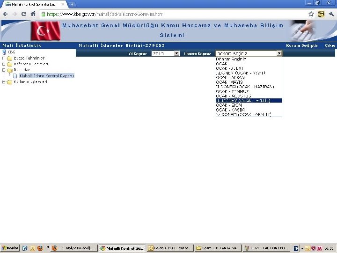Switch to Maliye taskbar Firefox window
Viewport: 337px width, 253px height.
74,248
